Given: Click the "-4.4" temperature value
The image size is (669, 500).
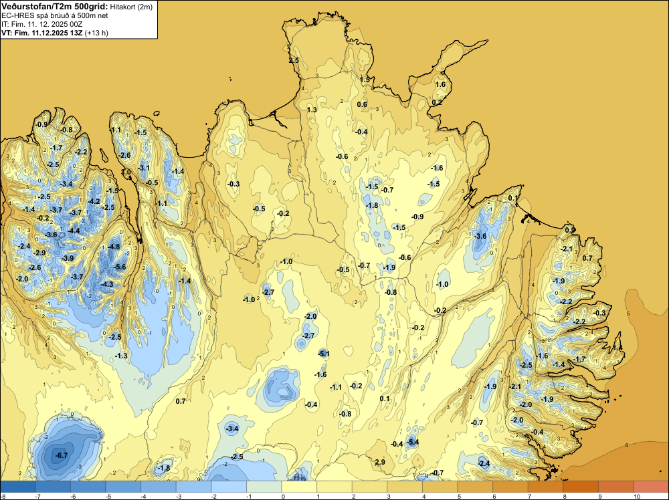Looking at the screenshot, I should coord(74,231).
